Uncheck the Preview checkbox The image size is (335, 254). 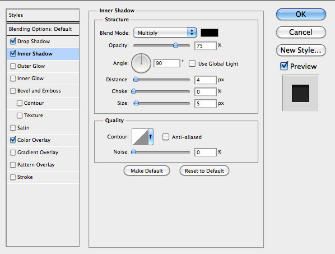pyautogui.click(x=284, y=66)
